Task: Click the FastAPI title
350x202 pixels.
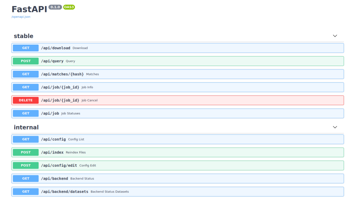Action: [29, 9]
